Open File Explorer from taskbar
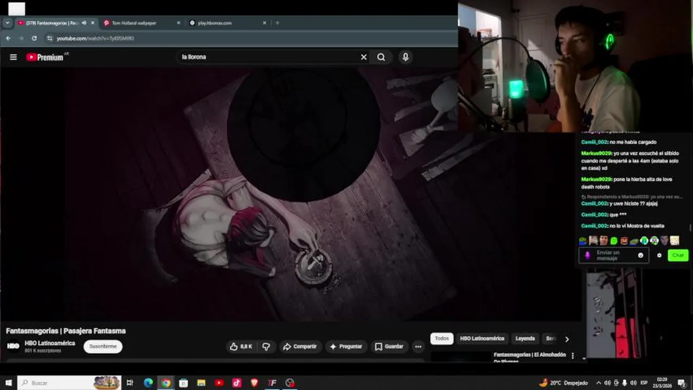The image size is (693, 390). click(201, 383)
